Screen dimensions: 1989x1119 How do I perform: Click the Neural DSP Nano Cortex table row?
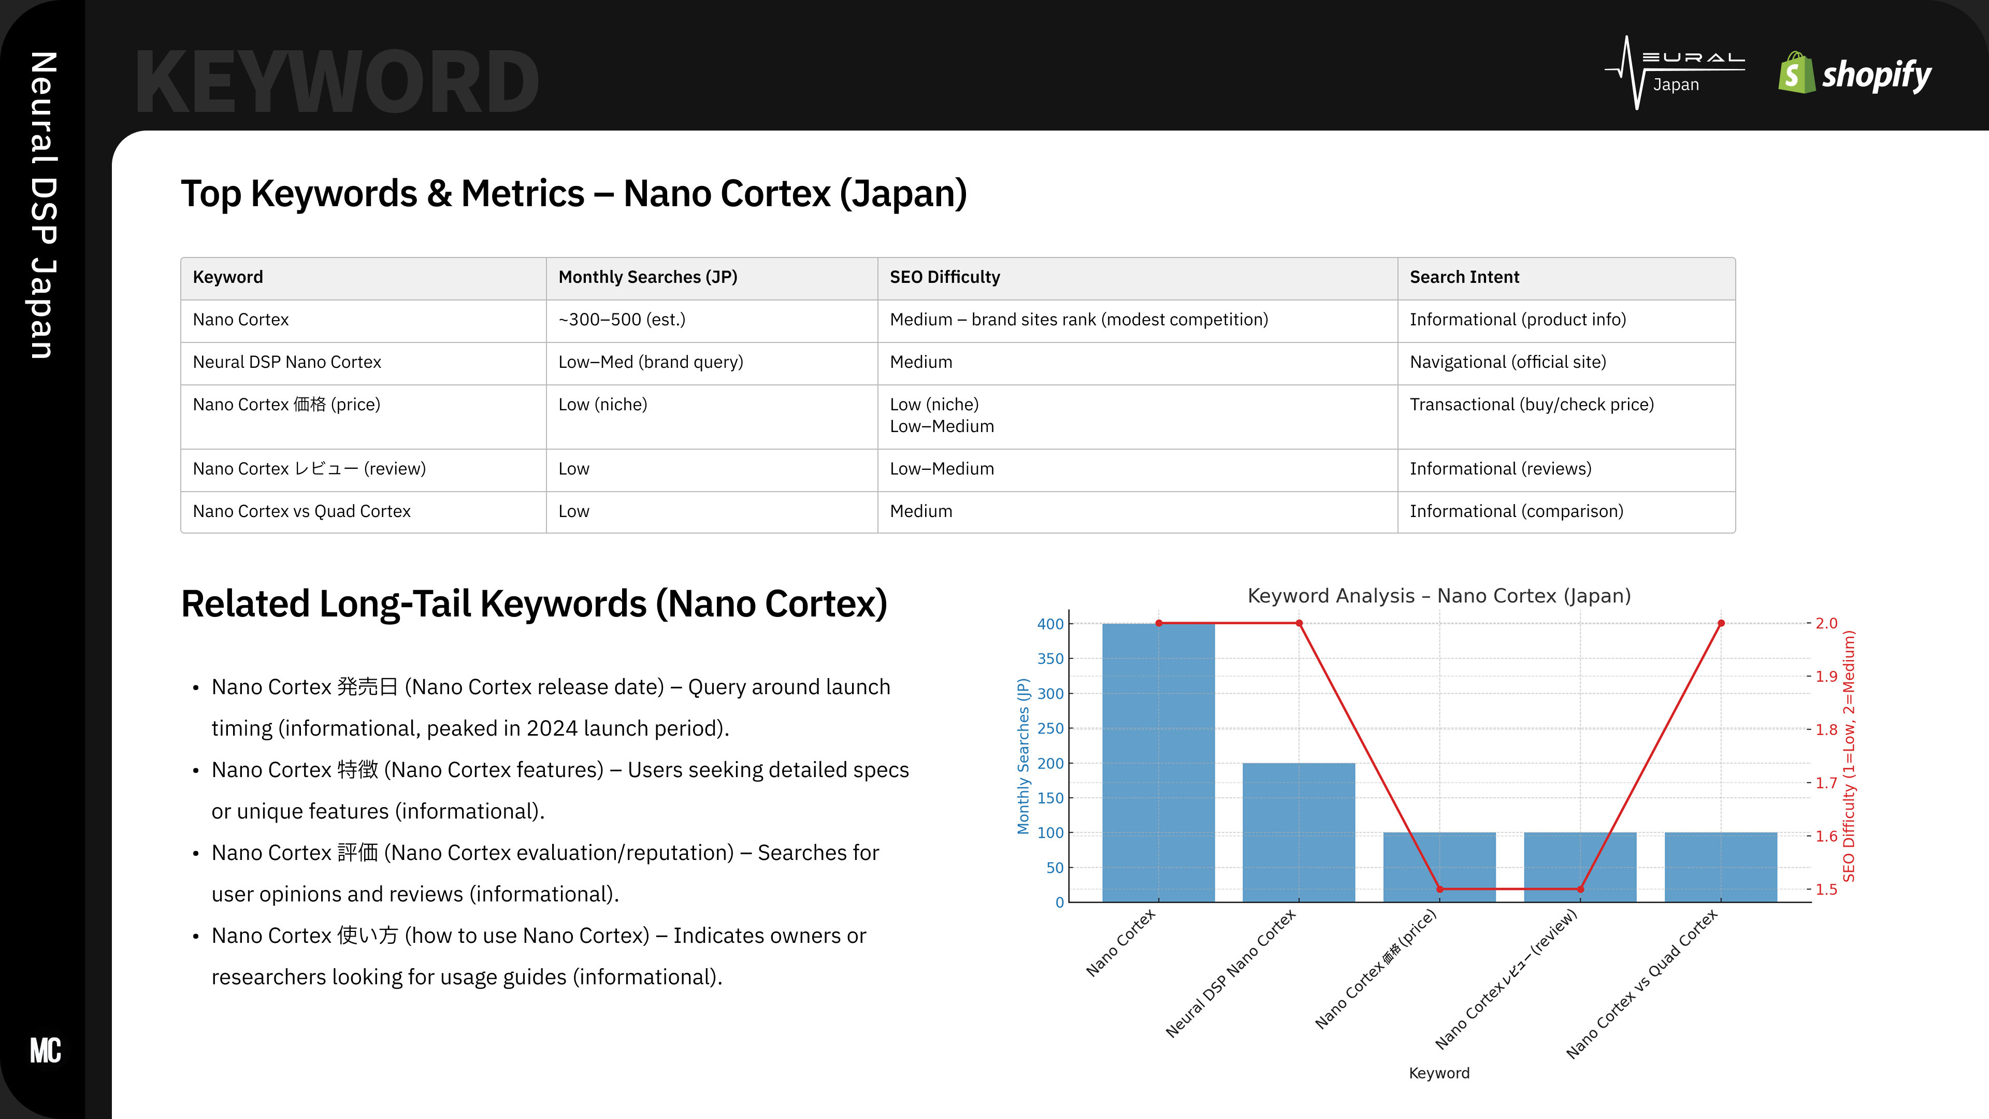(957, 363)
